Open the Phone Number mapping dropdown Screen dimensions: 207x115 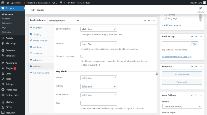(x=98, y=95)
